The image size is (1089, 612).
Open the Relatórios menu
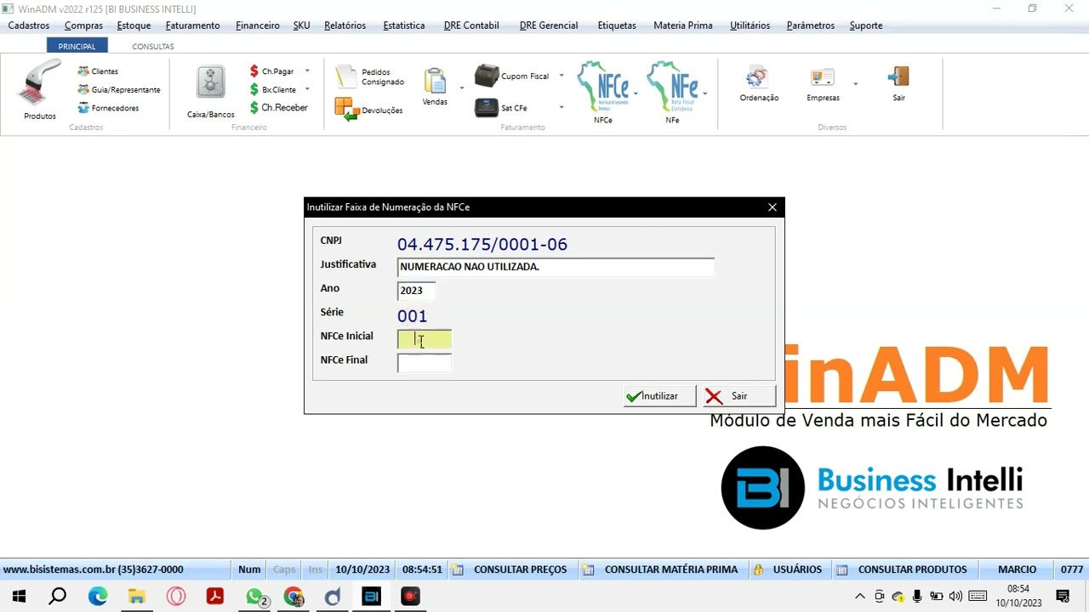coord(345,25)
